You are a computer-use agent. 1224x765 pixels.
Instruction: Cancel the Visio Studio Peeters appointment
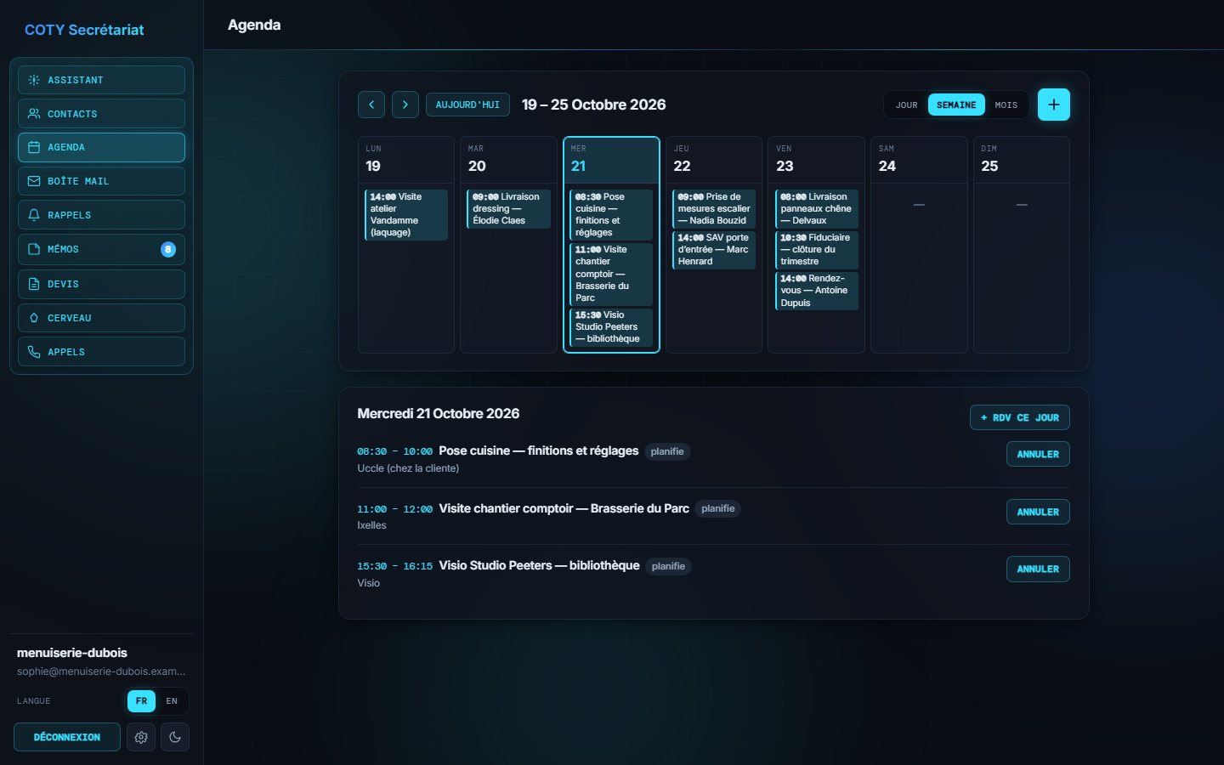tap(1038, 569)
